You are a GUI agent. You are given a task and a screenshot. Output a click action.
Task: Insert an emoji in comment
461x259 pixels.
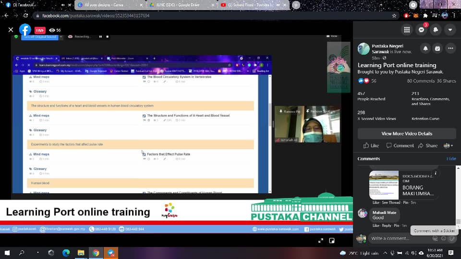(x=443, y=238)
